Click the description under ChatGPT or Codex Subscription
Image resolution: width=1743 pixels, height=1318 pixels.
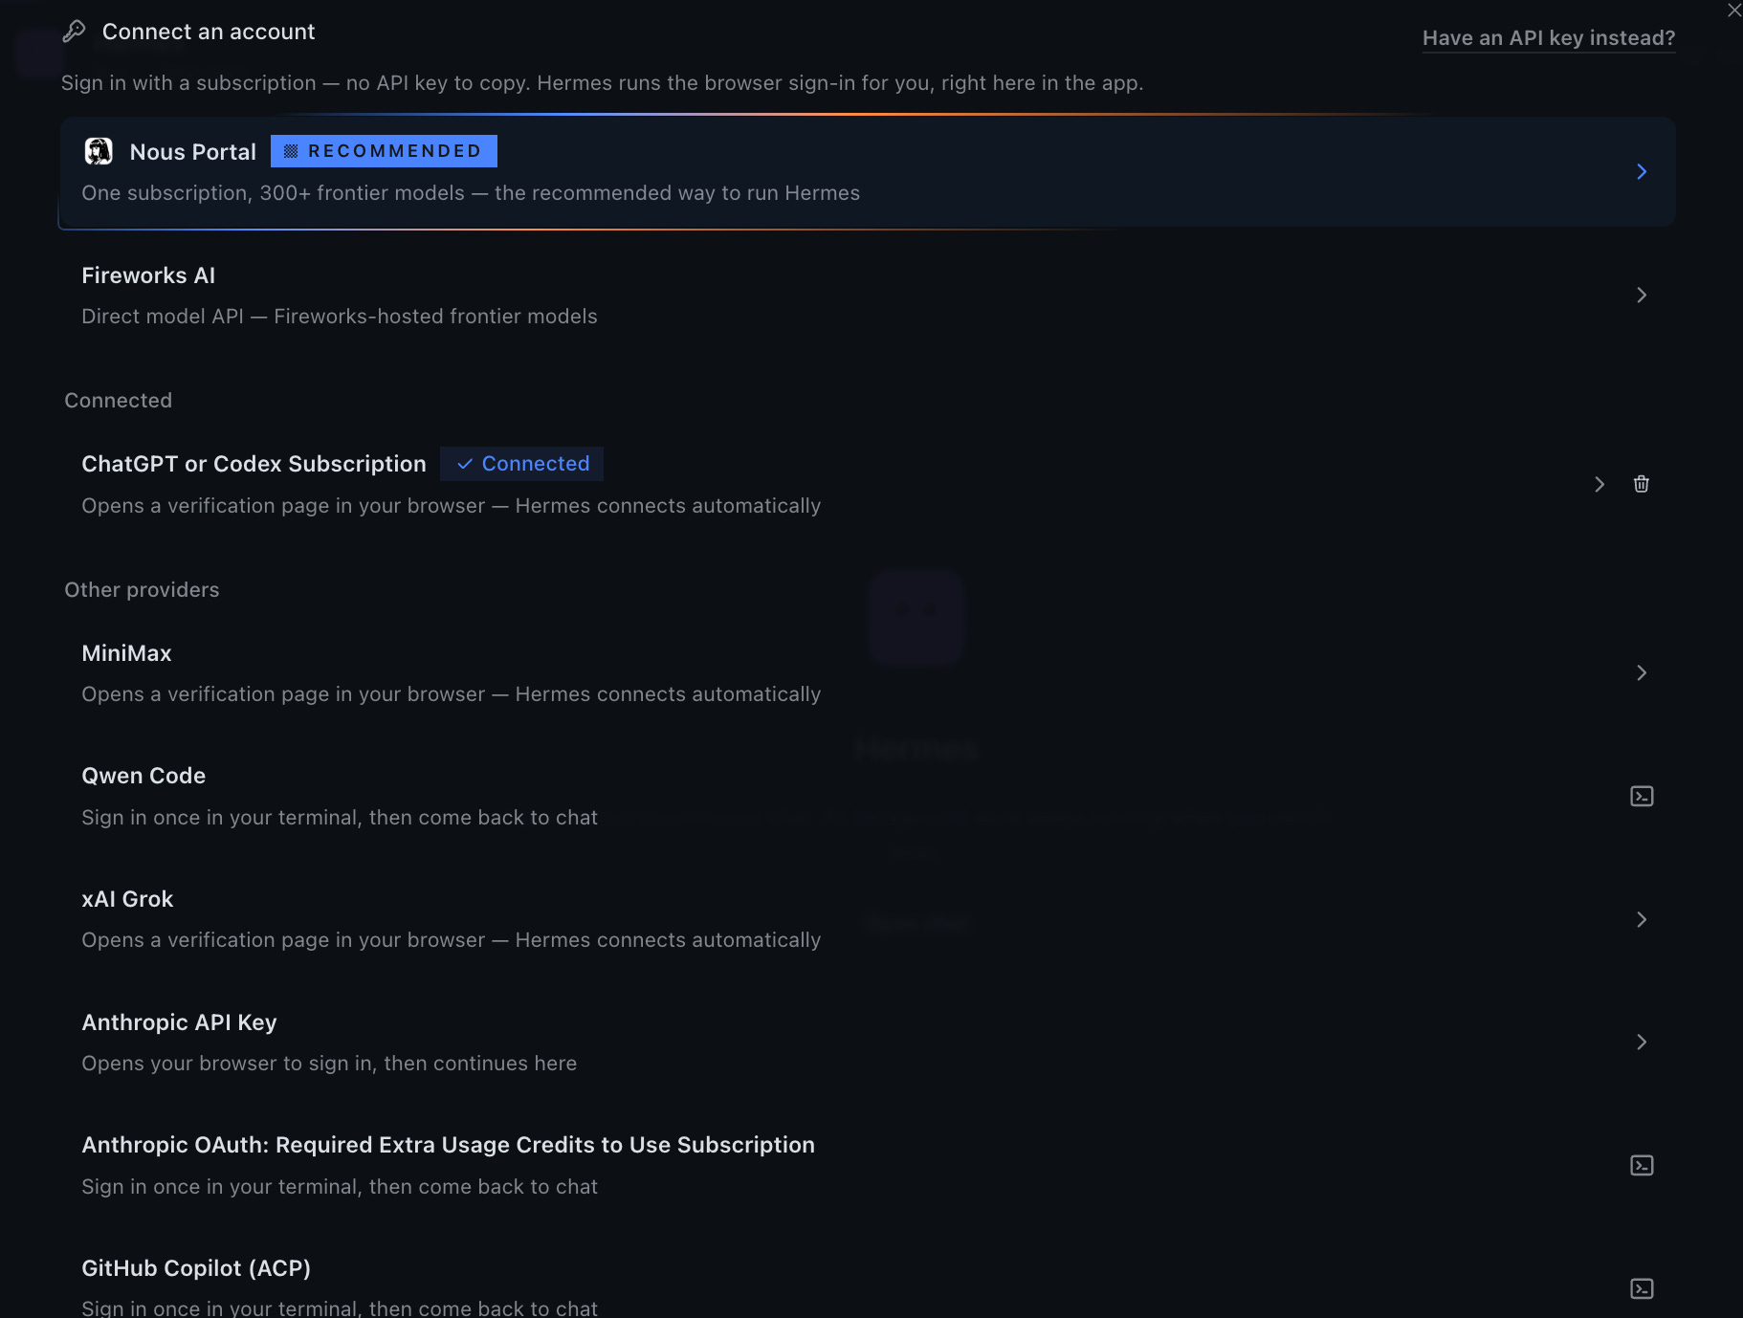point(452,506)
